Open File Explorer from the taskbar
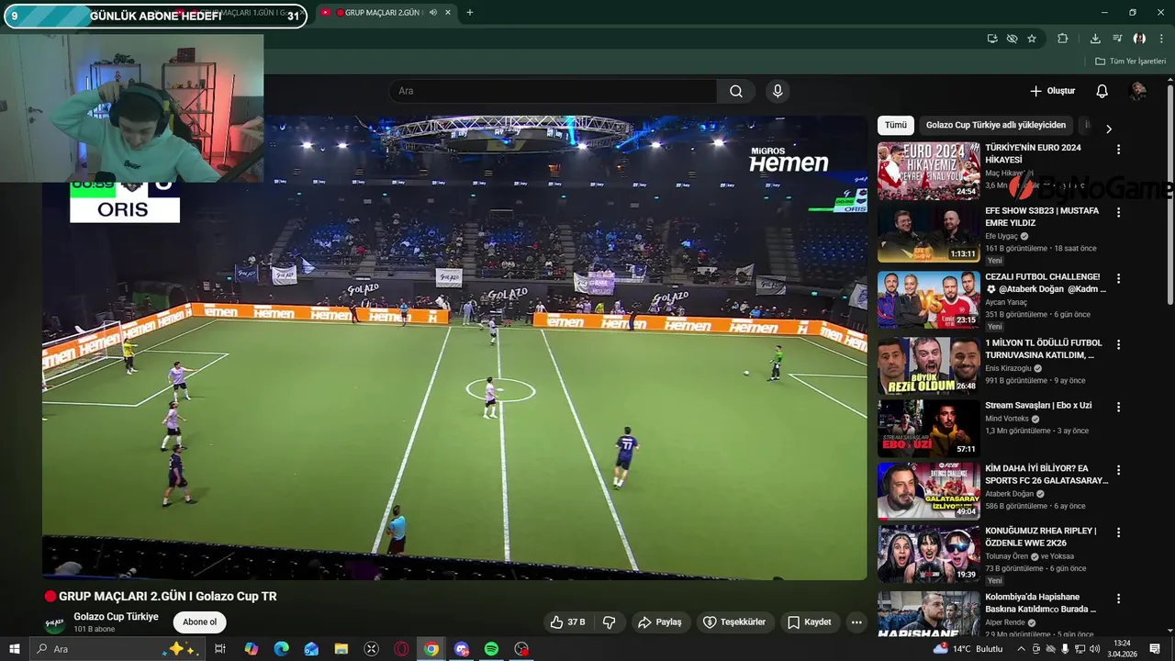This screenshot has width=1175, height=661. [x=341, y=649]
